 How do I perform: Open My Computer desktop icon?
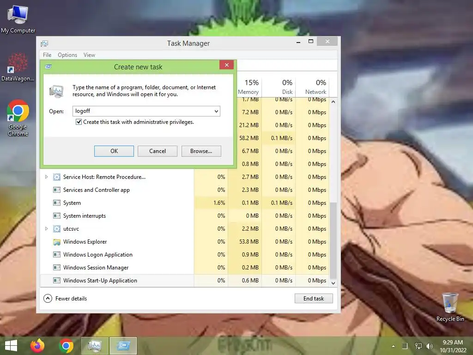pos(18,19)
